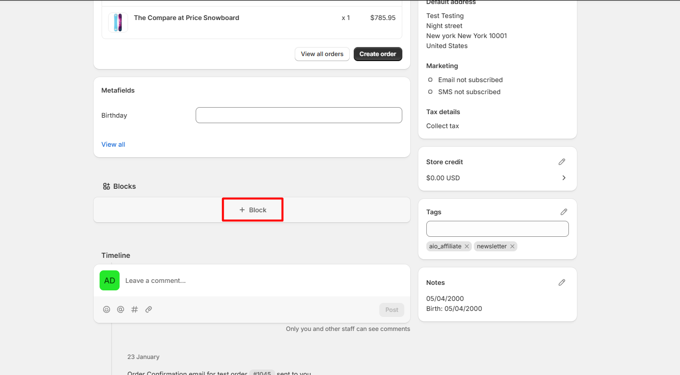Image resolution: width=680 pixels, height=375 pixels.
Task: Click the attach file paperclip icon
Action: click(149, 309)
